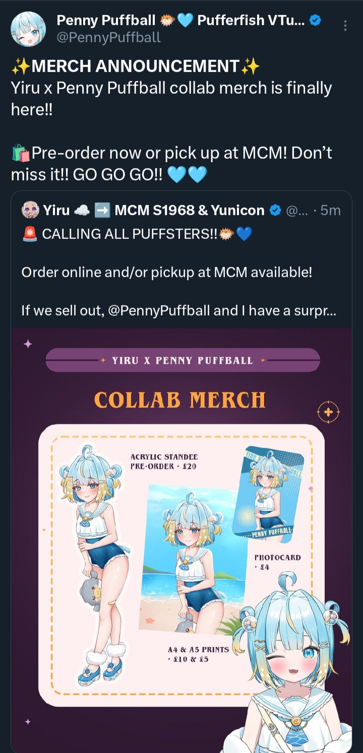The width and height of the screenshot is (363, 753).
Task: Tap the shopping bags emoji
Action: [x=21, y=153]
